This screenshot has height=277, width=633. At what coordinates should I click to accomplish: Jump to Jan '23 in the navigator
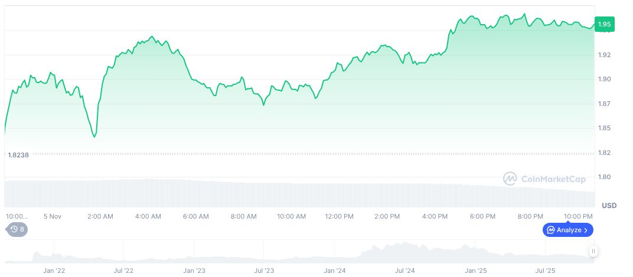click(194, 271)
